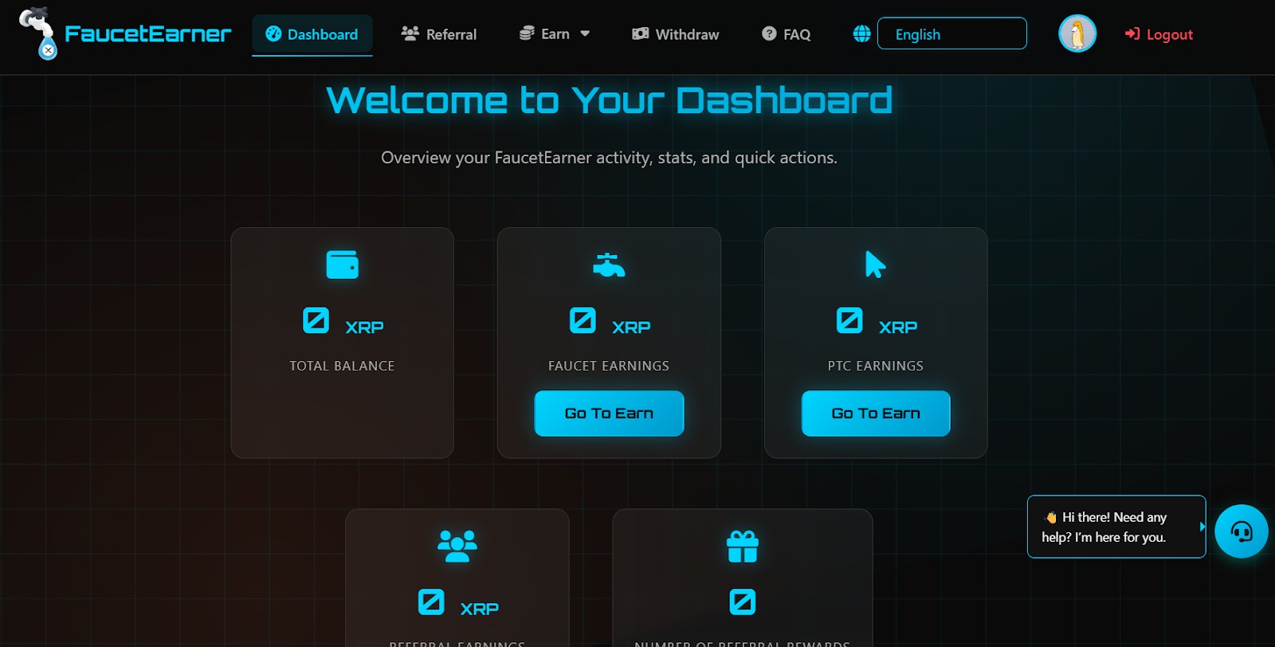This screenshot has height=647, width=1275.
Task: Click the PTC Earnings zero value
Action: click(849, 320)
